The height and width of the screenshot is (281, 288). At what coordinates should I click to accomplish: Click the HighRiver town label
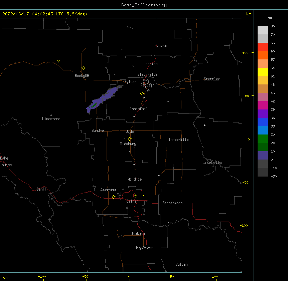point(144,248)
